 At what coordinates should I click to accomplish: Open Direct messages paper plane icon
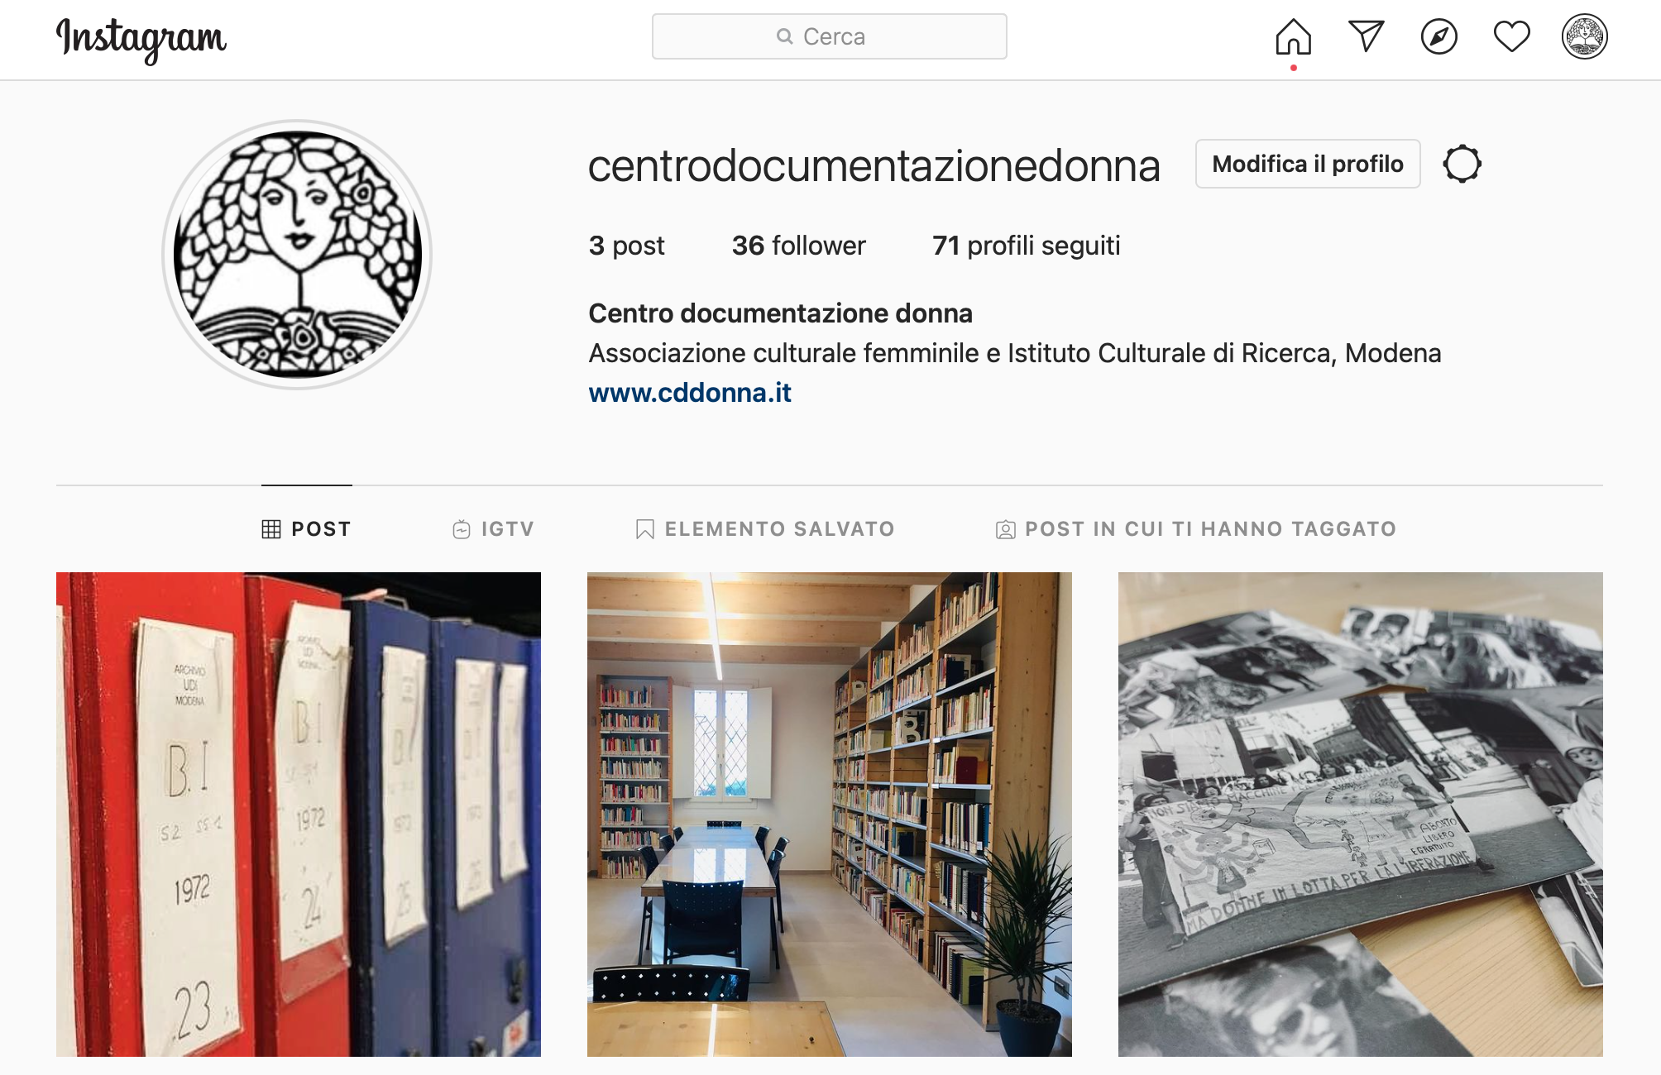point(1367,36)
